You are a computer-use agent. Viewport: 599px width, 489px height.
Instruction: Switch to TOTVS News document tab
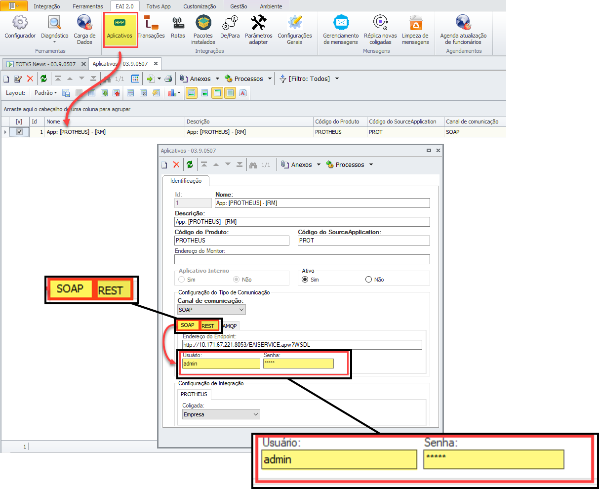pos(45,64)
